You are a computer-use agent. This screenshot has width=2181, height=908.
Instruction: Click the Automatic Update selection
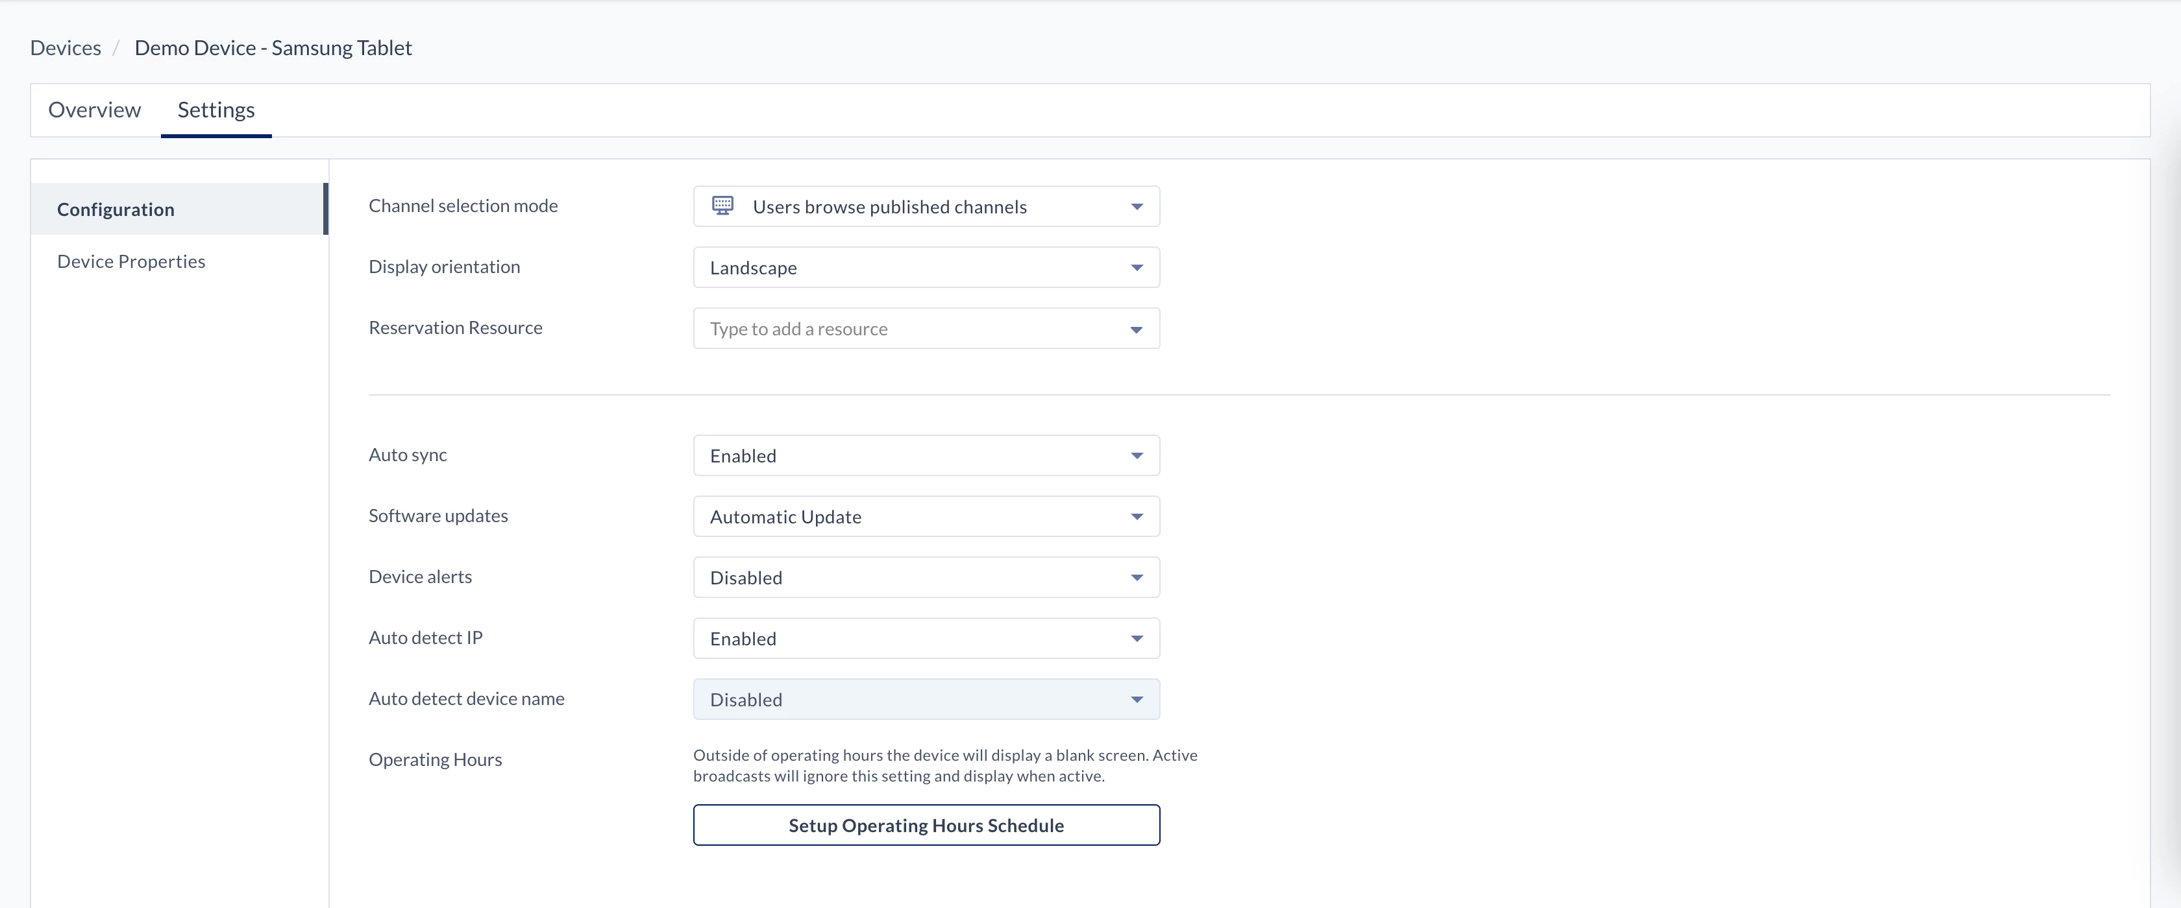(785, 516)
